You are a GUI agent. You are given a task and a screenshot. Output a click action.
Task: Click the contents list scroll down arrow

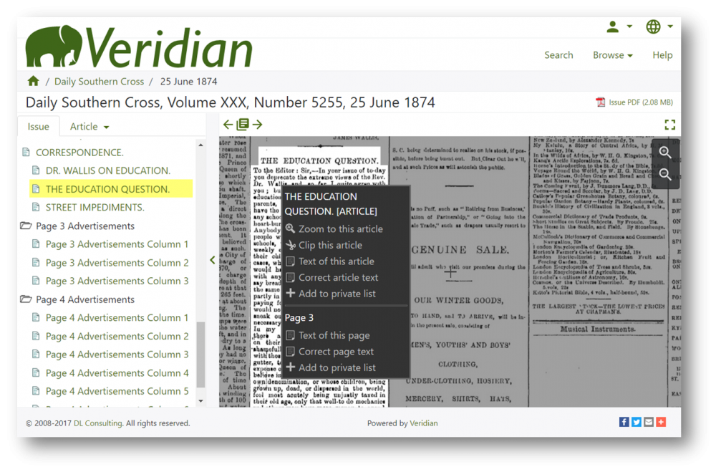[x=201, y=401]
